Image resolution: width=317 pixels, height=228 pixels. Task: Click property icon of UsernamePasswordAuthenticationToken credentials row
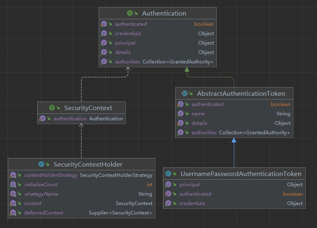click(168, 203)
